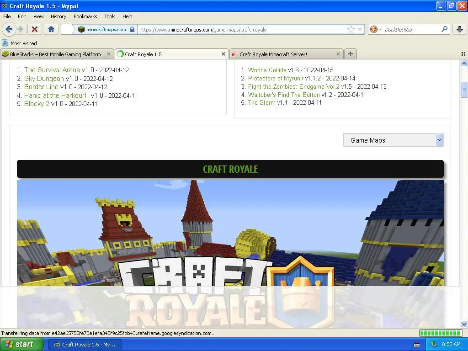Click the CRAFT ROYALE heading text
The width and height of the screenshot is (468, 351).
click(230, 169)
